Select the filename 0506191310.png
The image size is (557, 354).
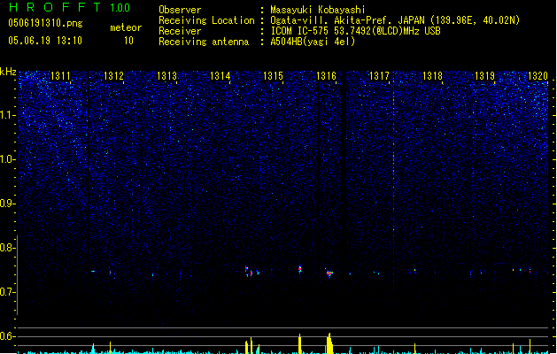click(x=45, y=23)
